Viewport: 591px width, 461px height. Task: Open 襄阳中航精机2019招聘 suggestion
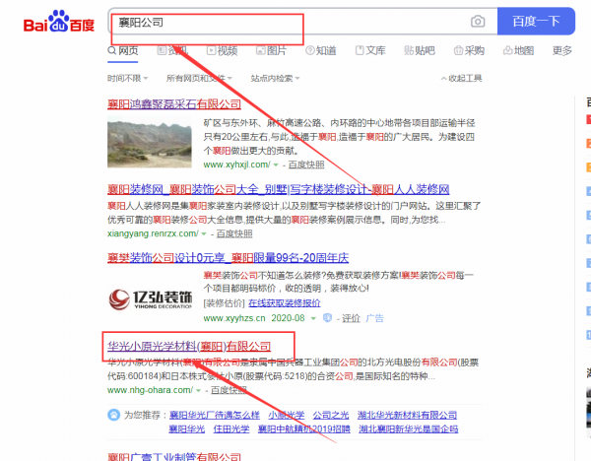tap(304, 428)
